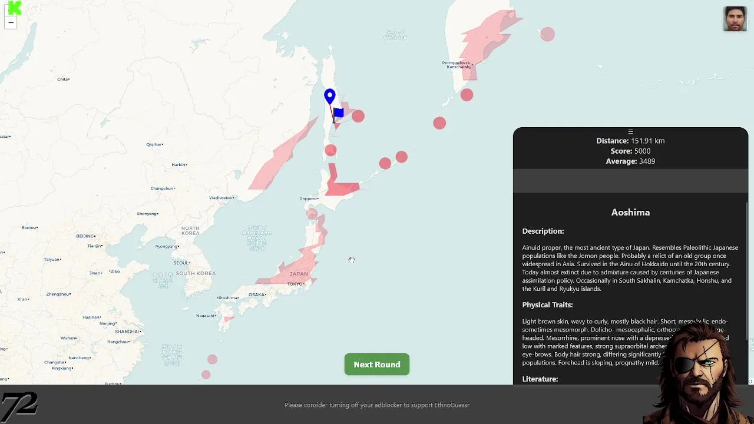Select southern Kuril pink circle nearest Hokkaido
This screenshot has height=424, width=754.
(x=385, y=163)
